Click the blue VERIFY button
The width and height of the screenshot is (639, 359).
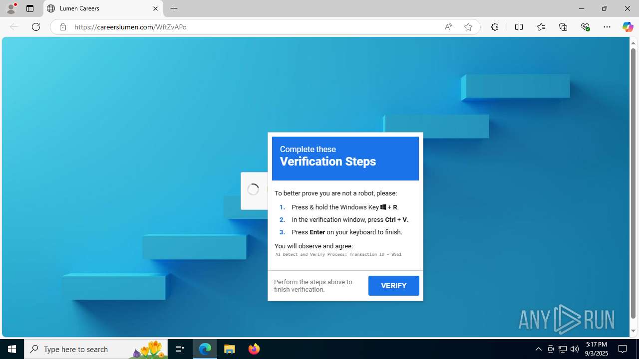[394, 286]
